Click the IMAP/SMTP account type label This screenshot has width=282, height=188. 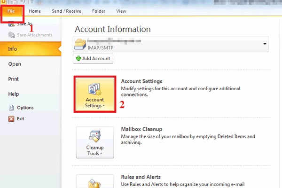(101, 47)
